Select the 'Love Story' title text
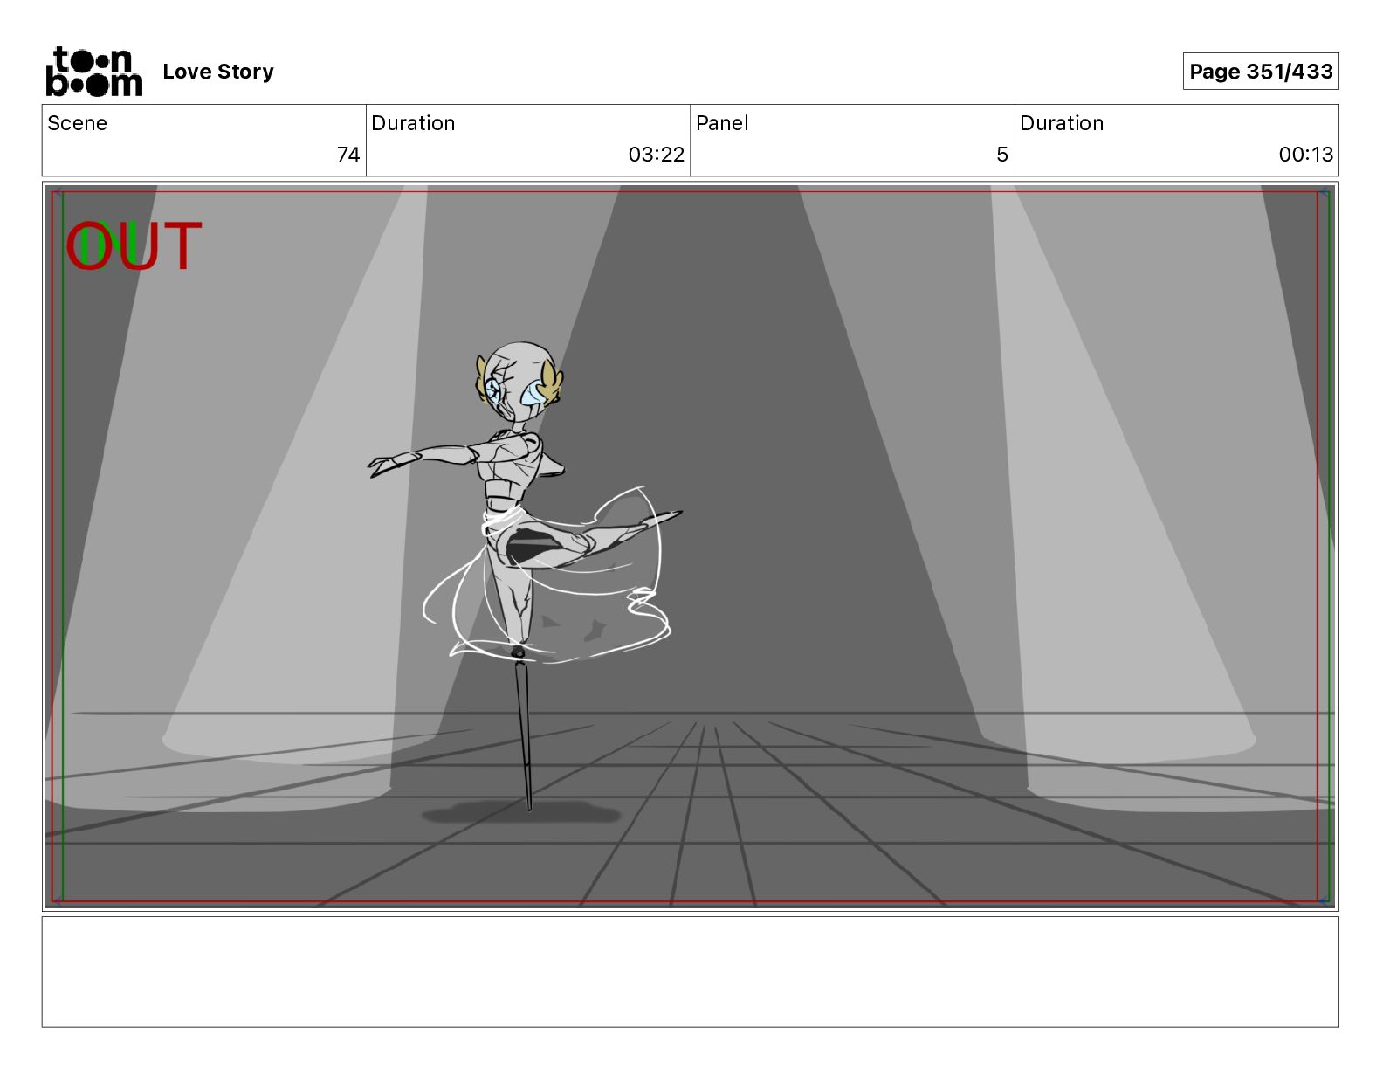This screenshot has width=1383, height=1069. tap(218, 72)
